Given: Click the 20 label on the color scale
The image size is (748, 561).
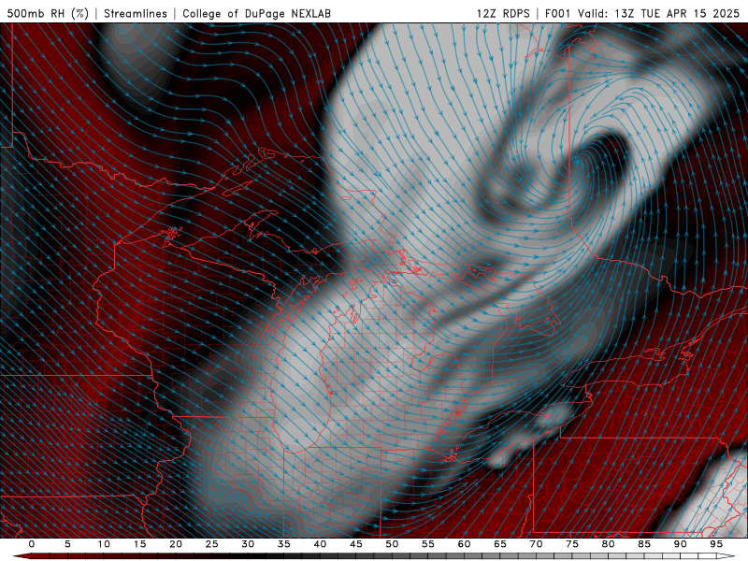Looking at the screenshot, I should (x=176, y=544).
